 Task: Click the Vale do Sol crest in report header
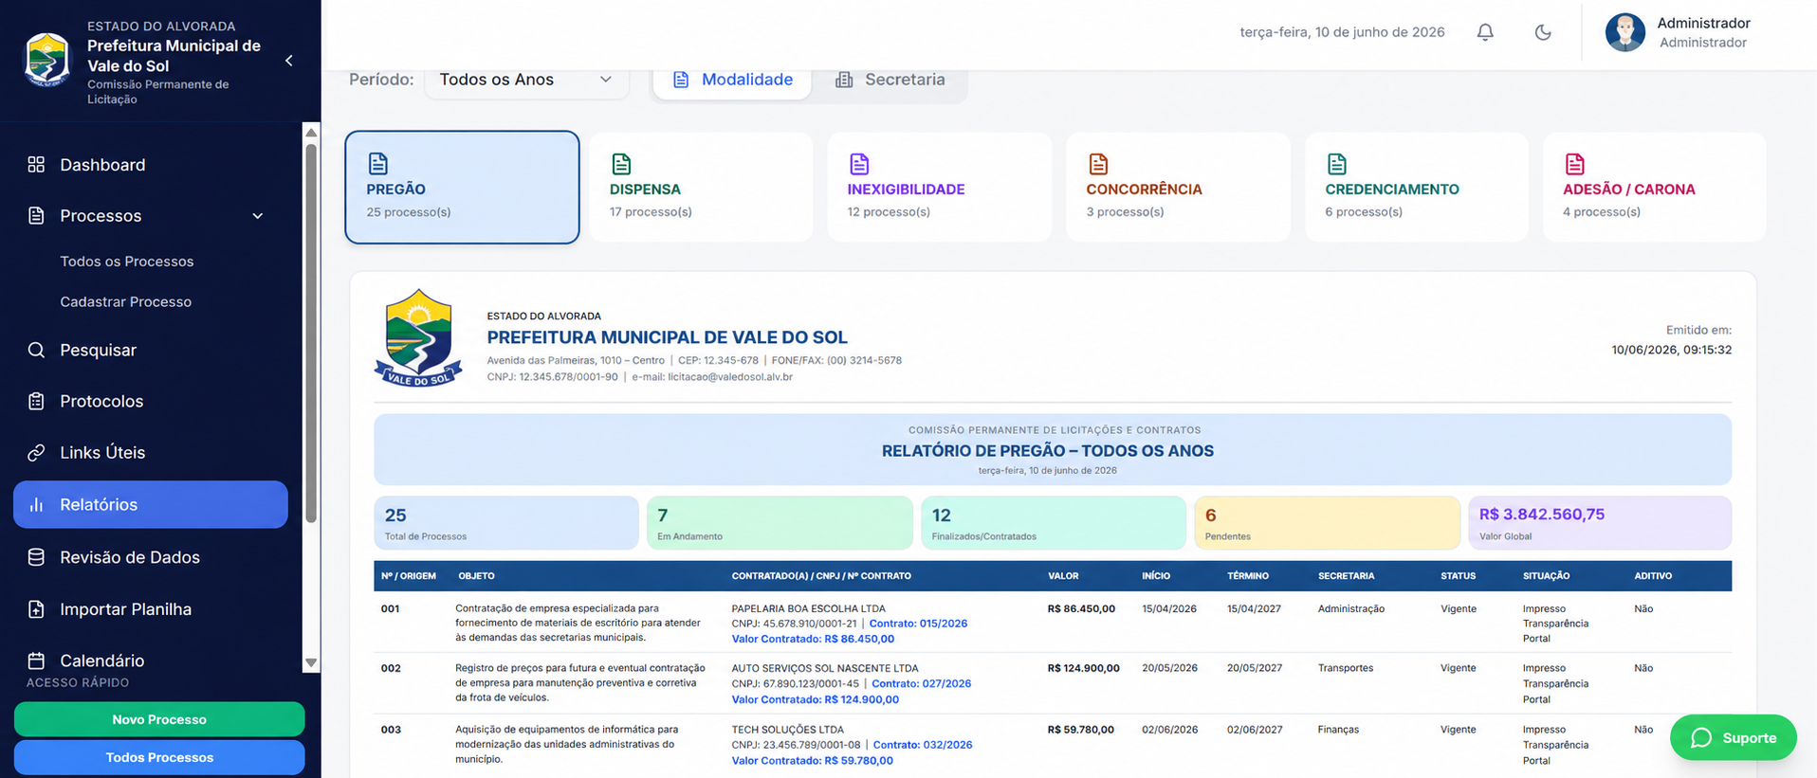(418, 338)
